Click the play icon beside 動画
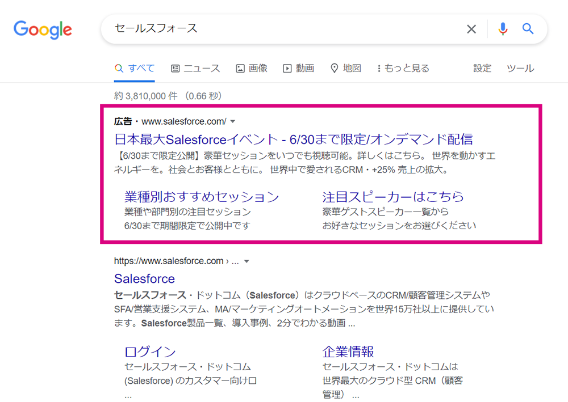This screenshot has width=568, height=402. coord(287,69)
